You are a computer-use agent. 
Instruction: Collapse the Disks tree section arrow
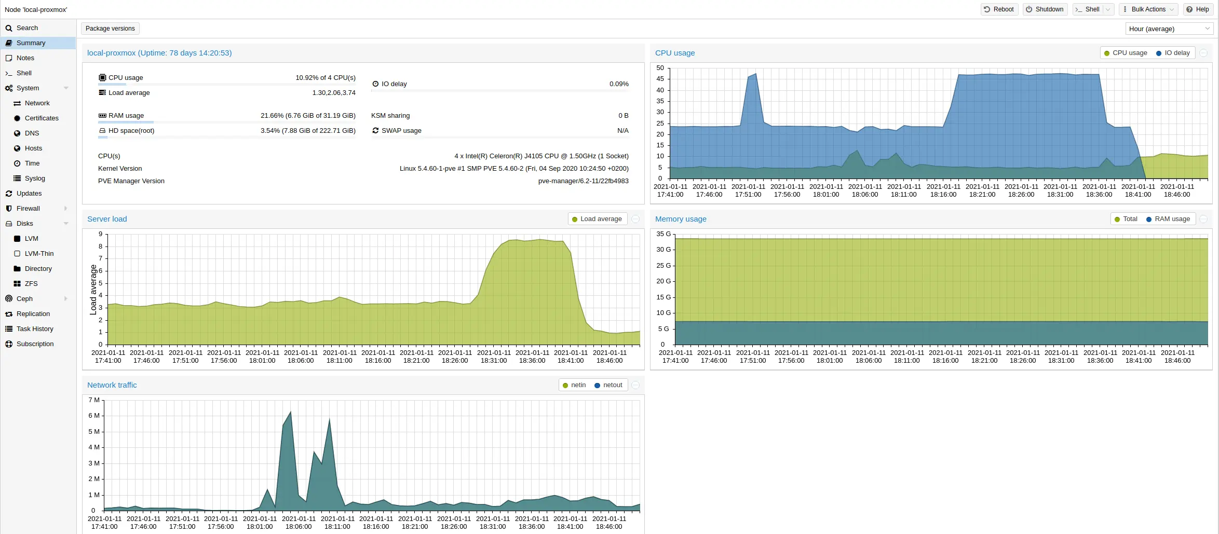[x=66, y=224]
